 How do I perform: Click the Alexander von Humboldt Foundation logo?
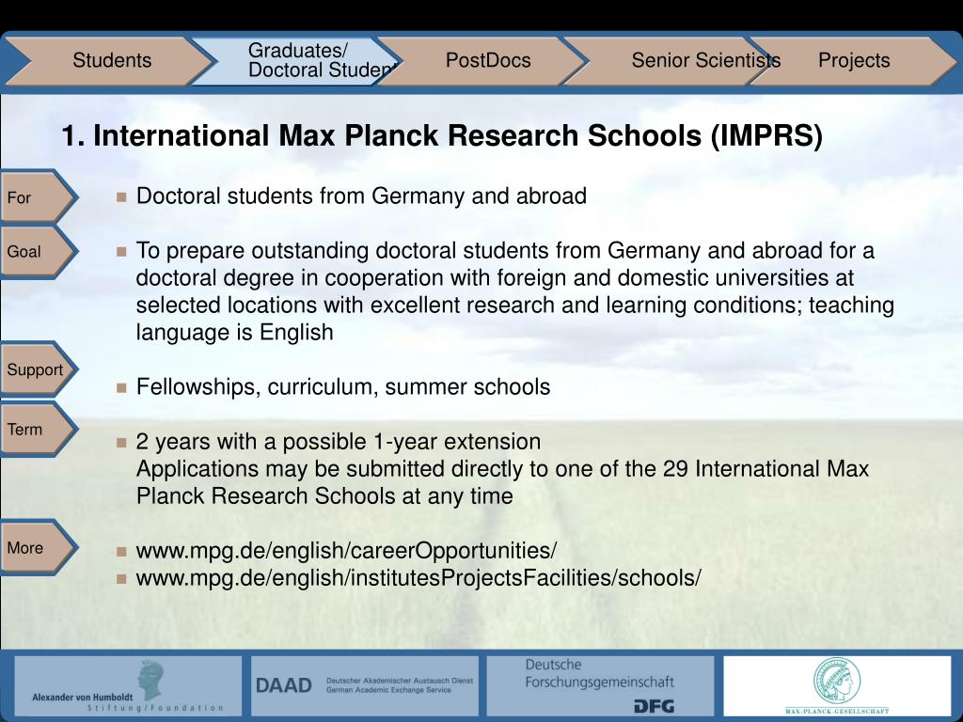pyautogui.click(x=128, y=685)
